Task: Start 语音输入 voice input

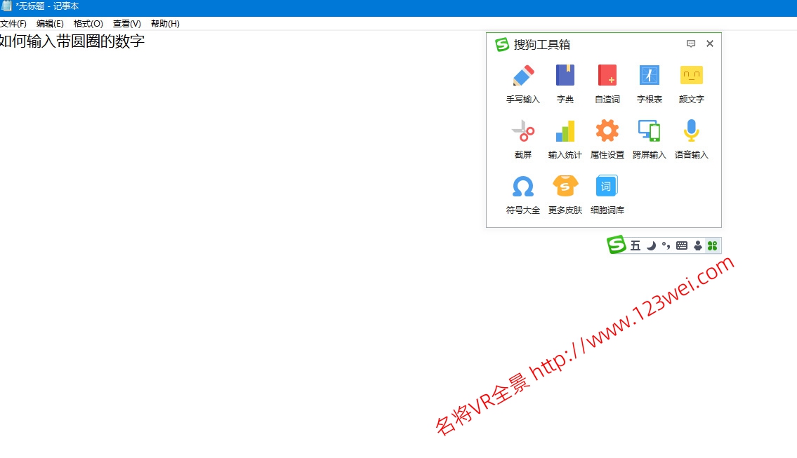Action: click(x=691, y=137)
